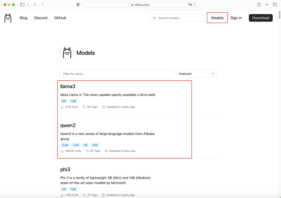Go forward with the browser forward arrow
Screen dimensions: 281x198
[42, 5]
